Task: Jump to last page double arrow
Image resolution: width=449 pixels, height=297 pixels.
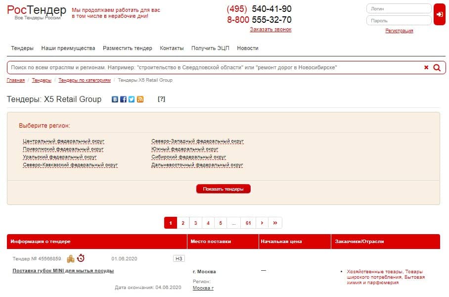Action: (275, 223)
